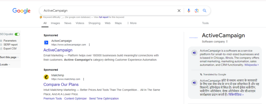Switch to Maps tab
The width and height of the screenshot is (266, 104).
[118, 23]
